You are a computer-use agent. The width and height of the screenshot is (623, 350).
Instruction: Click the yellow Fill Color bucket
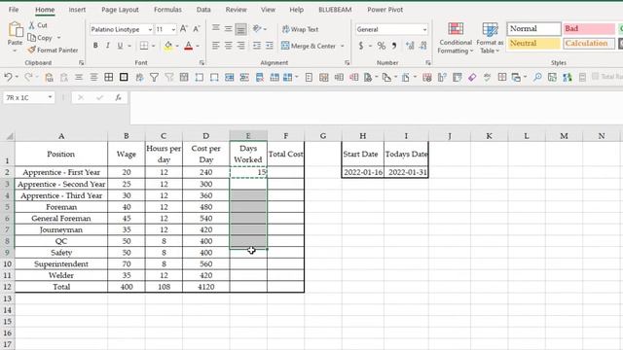click(168, 46)
